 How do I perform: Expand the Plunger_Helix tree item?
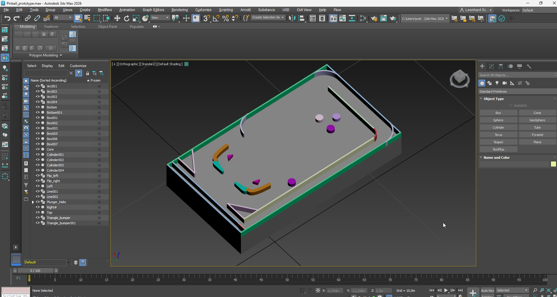pos(33,202)
